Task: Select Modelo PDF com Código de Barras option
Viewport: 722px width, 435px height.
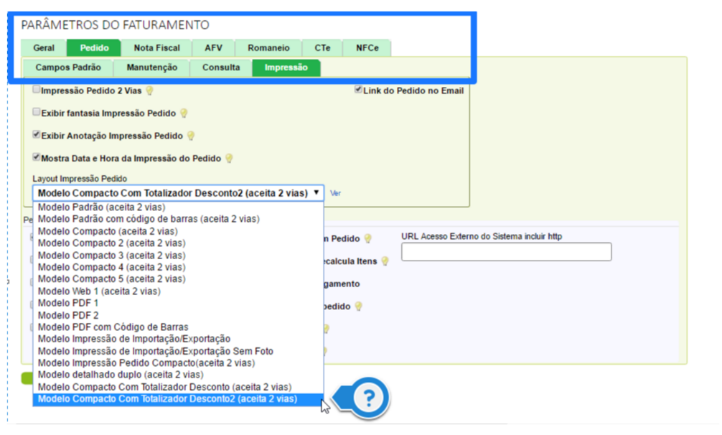Action: point(113,327)
